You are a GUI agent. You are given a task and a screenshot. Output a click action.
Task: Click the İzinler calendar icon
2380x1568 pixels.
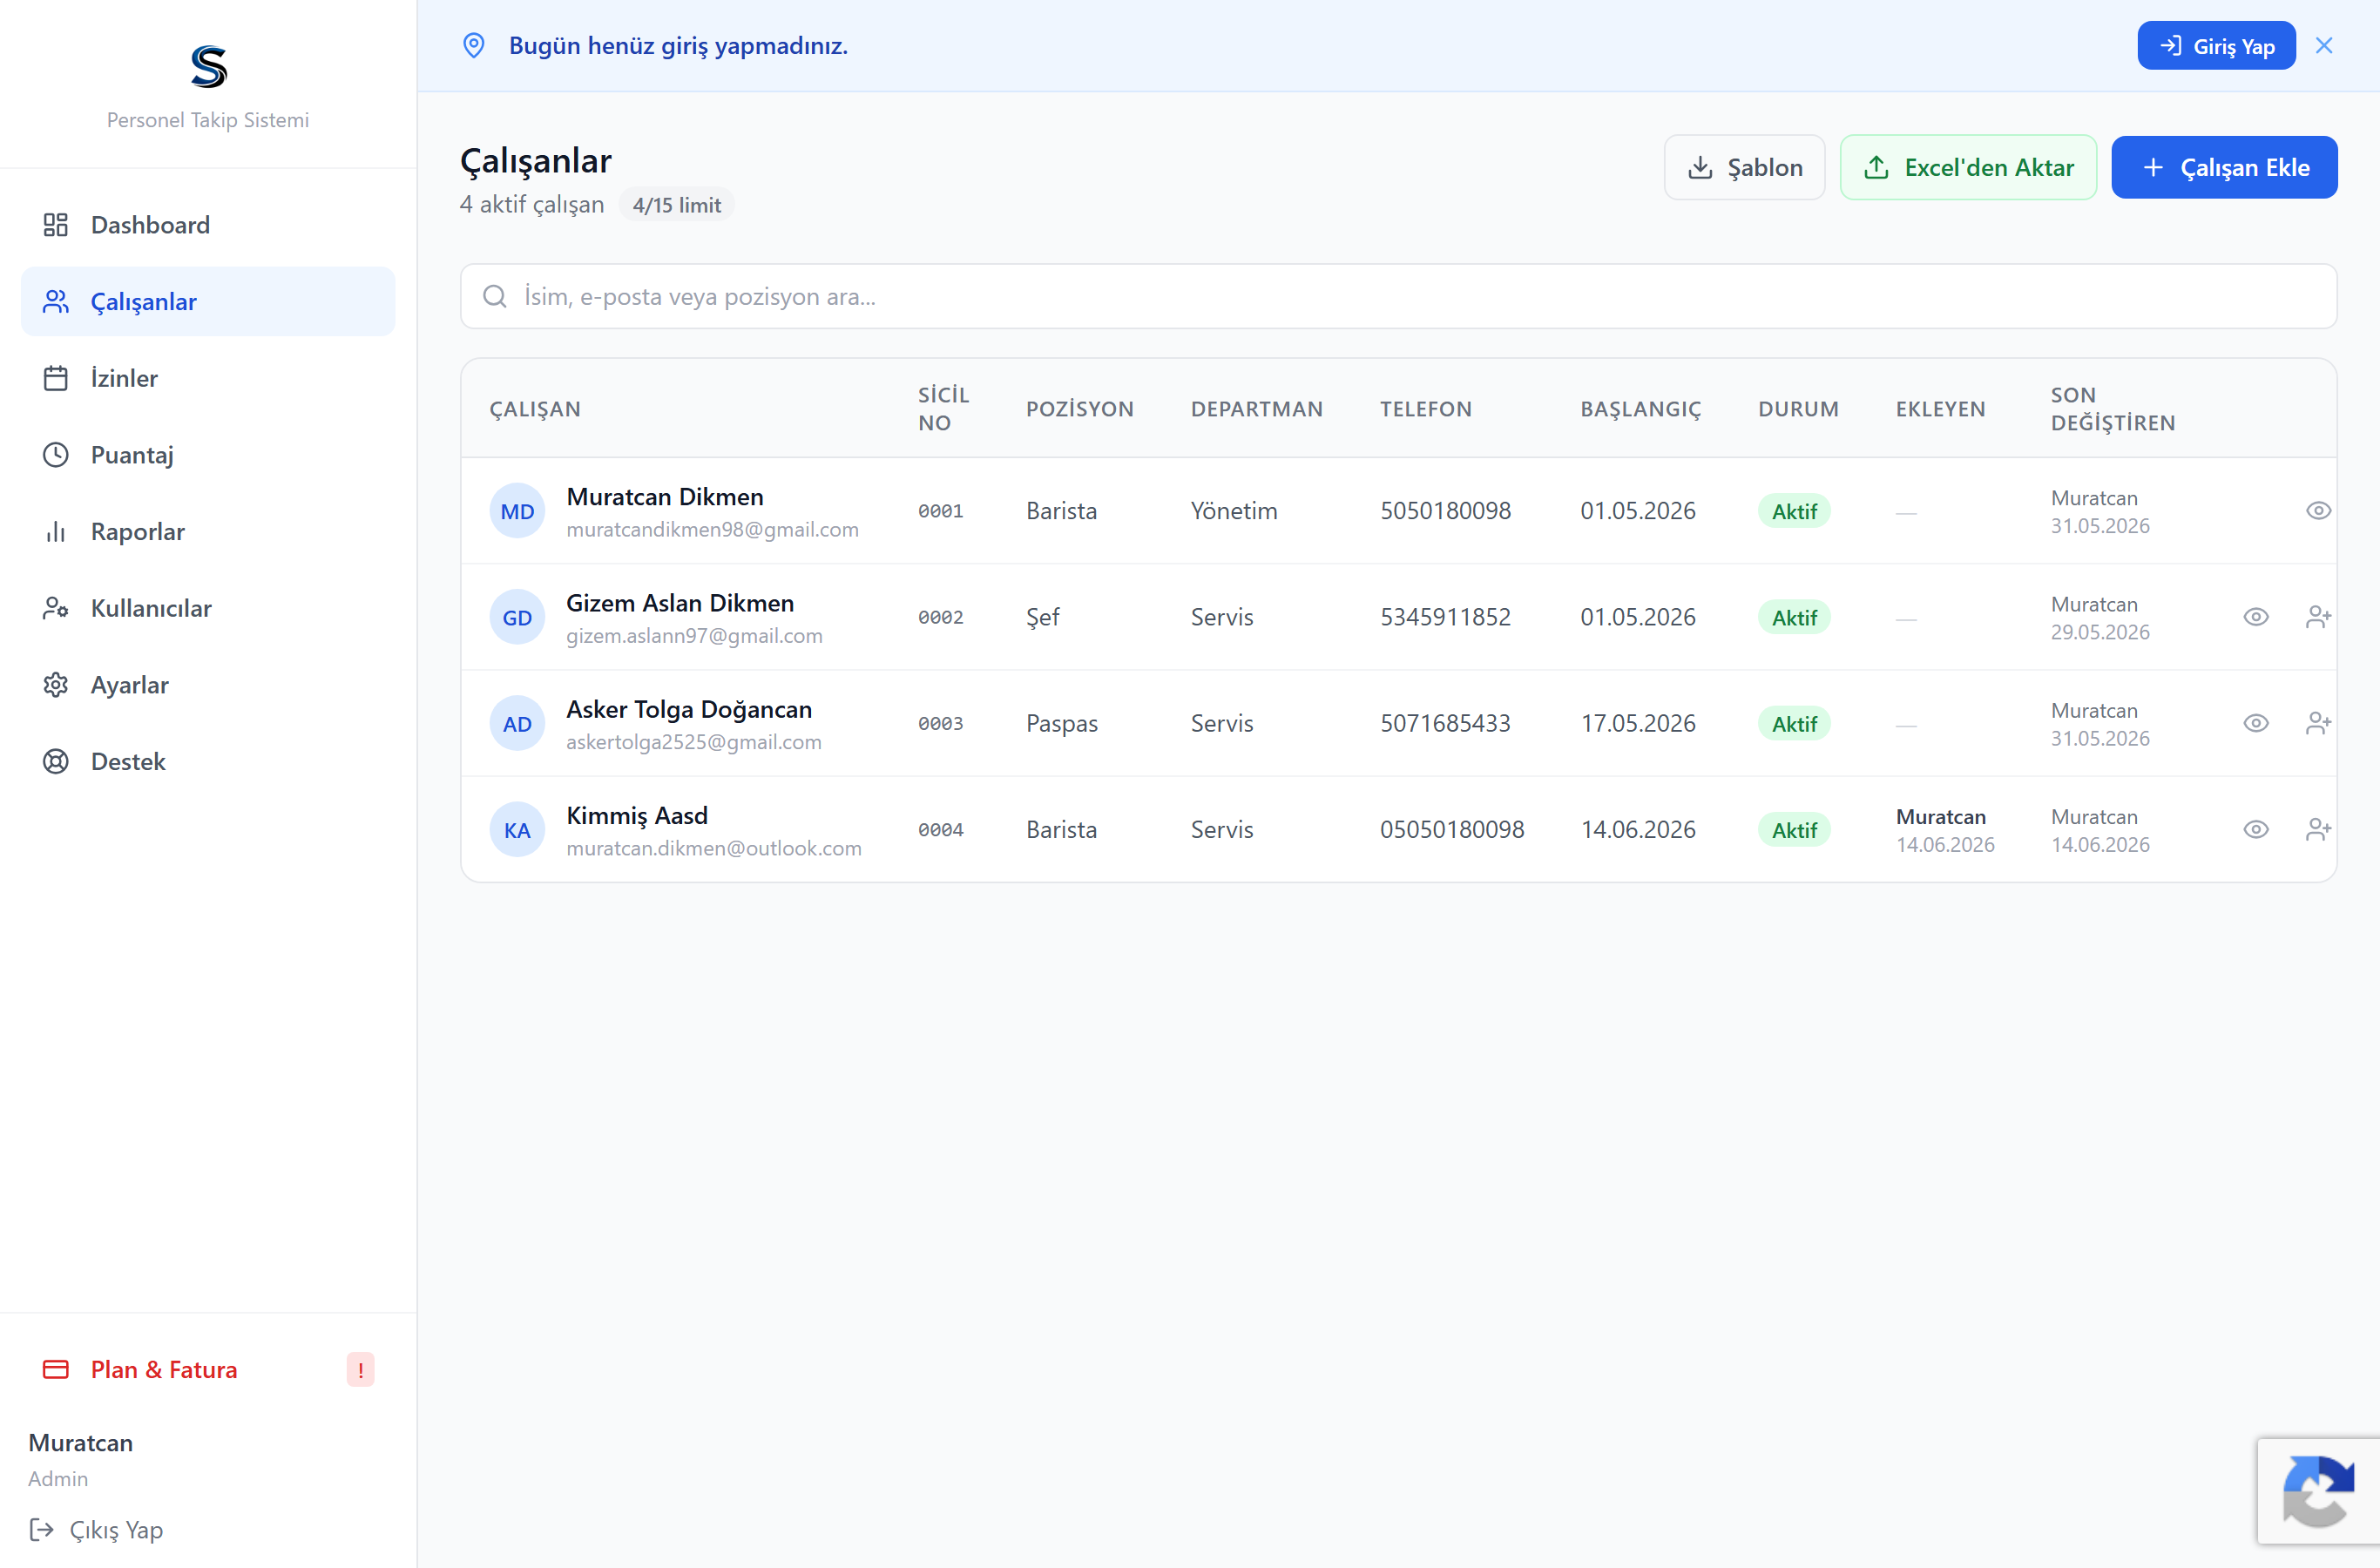coord(56,378)
